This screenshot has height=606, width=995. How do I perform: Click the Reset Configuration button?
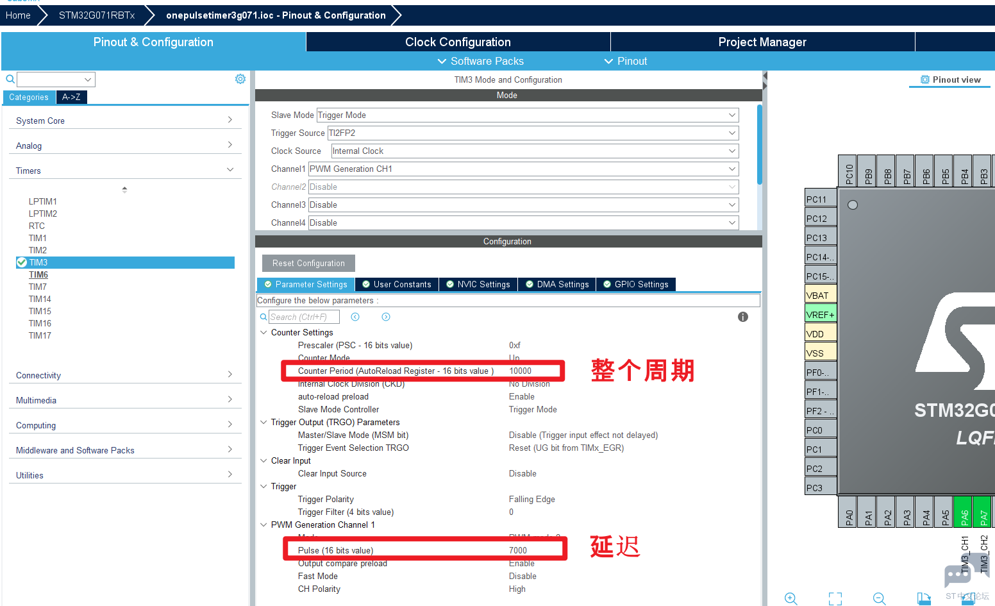tap(308, 263)
